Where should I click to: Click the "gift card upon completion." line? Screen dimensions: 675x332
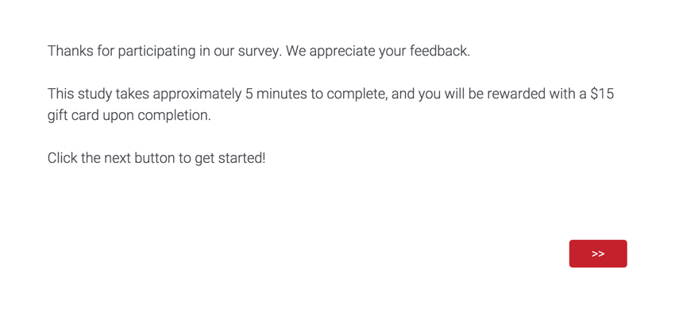pyautogui.click(x=129, y=115)
